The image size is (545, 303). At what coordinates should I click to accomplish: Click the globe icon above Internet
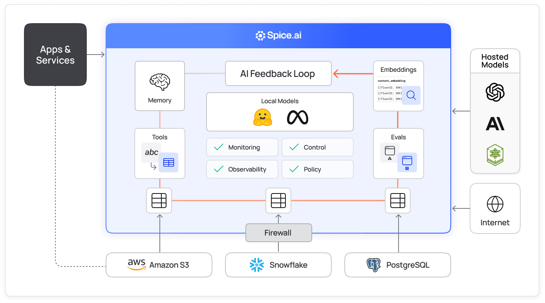495,204
